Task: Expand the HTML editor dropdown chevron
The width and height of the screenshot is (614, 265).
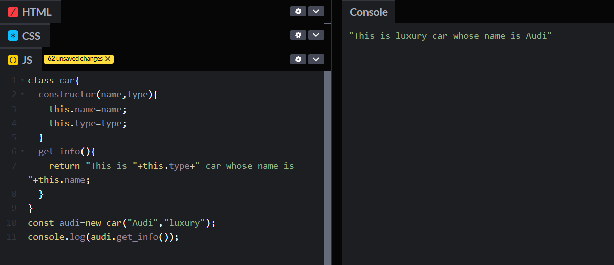Action: point(316,11)
